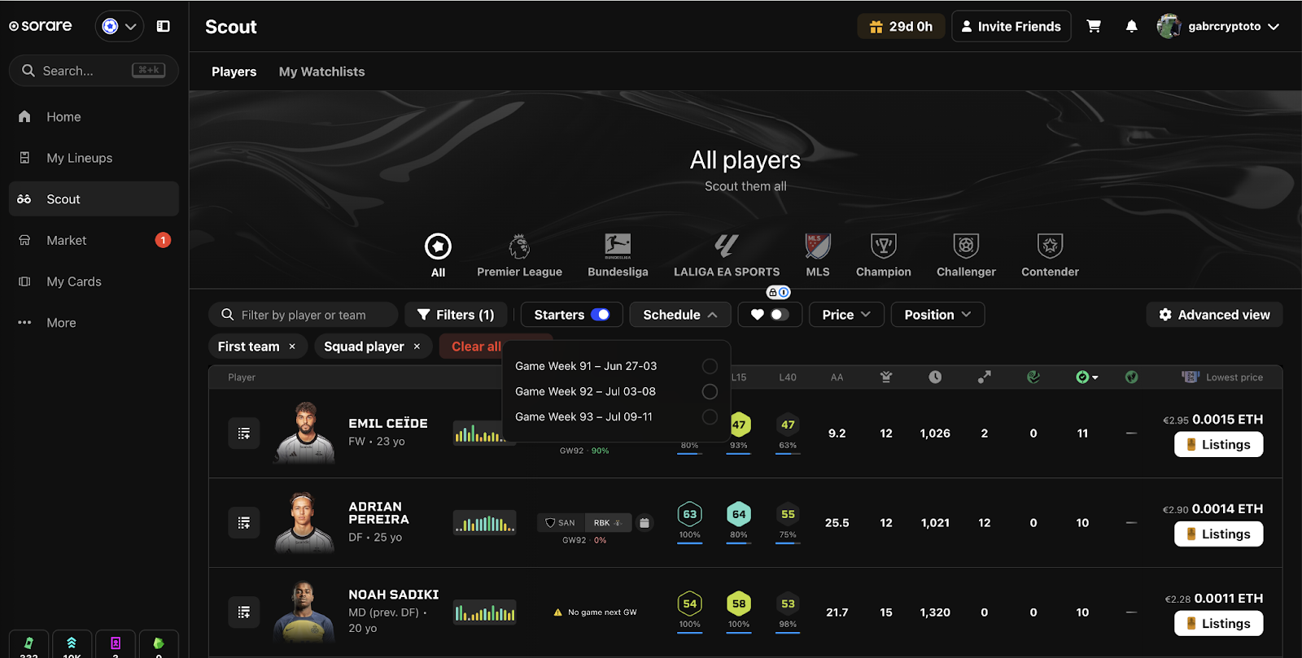Click the Search field in sidebar
This screenshot has height=658, width=1302.
click(94, 71)
